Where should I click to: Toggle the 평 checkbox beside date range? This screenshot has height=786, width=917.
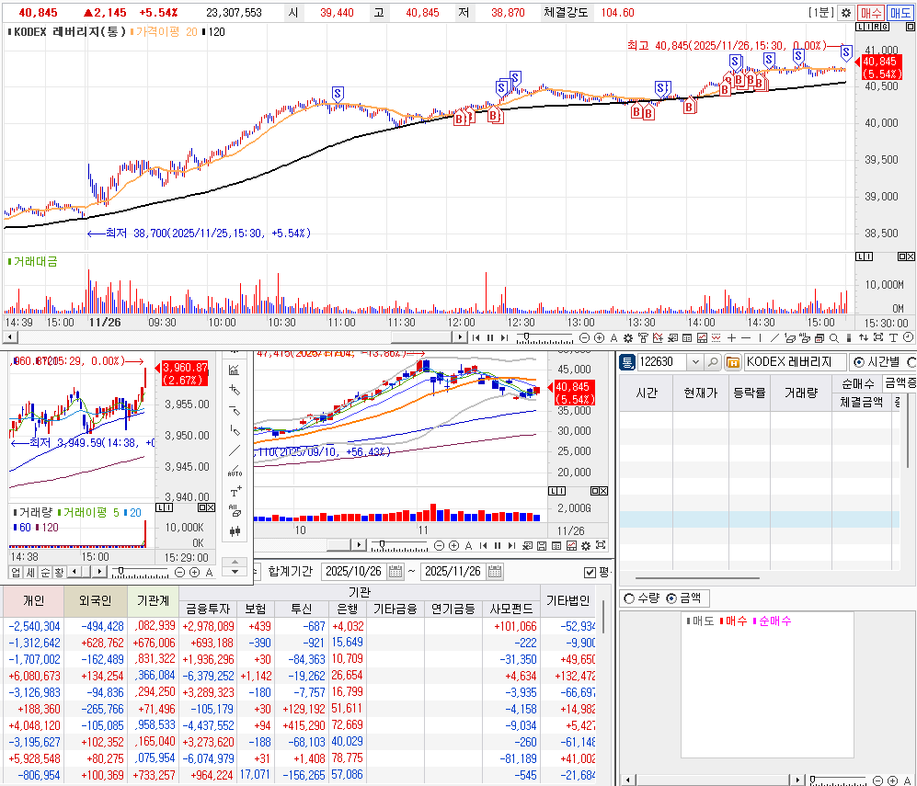[590, 572]
